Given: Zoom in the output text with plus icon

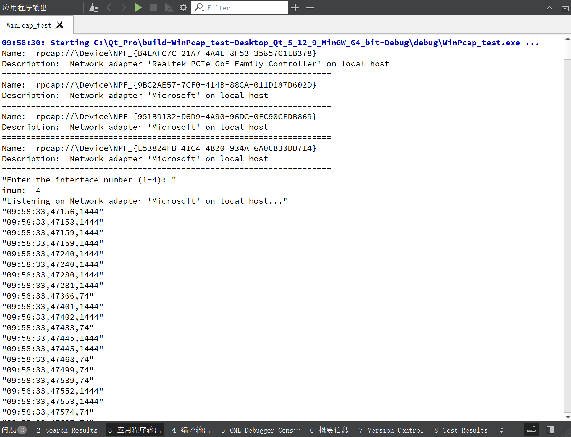Looking at the screenshot, I should point(295,7).
